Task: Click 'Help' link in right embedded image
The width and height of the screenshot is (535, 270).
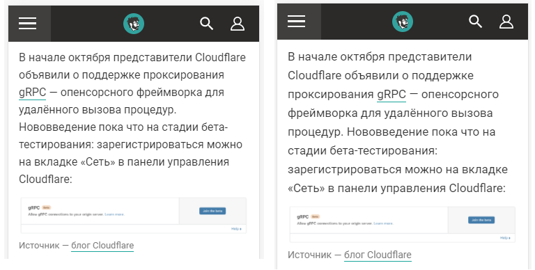Action: [505, 238]
